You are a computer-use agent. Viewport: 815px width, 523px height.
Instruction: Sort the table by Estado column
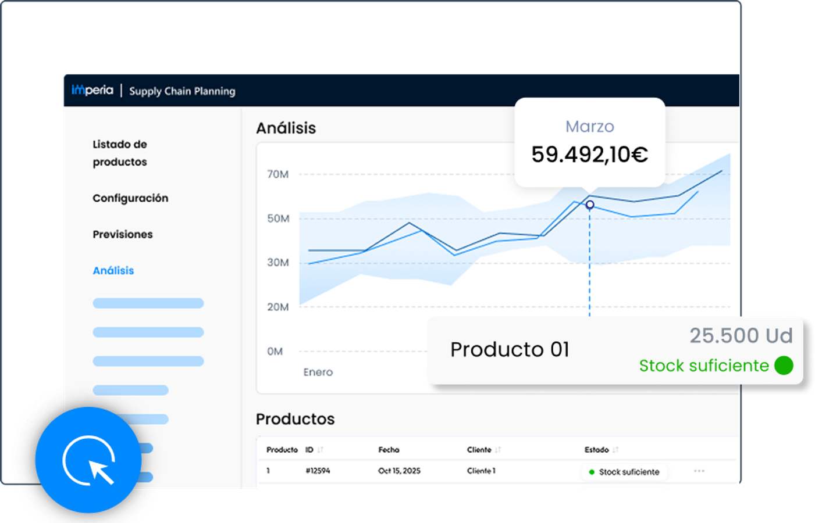click(615, 450)
